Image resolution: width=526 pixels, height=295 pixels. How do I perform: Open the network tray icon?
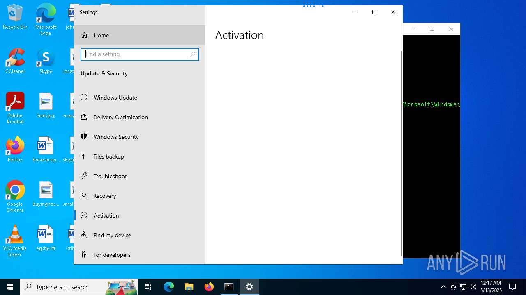click(463, 287)
